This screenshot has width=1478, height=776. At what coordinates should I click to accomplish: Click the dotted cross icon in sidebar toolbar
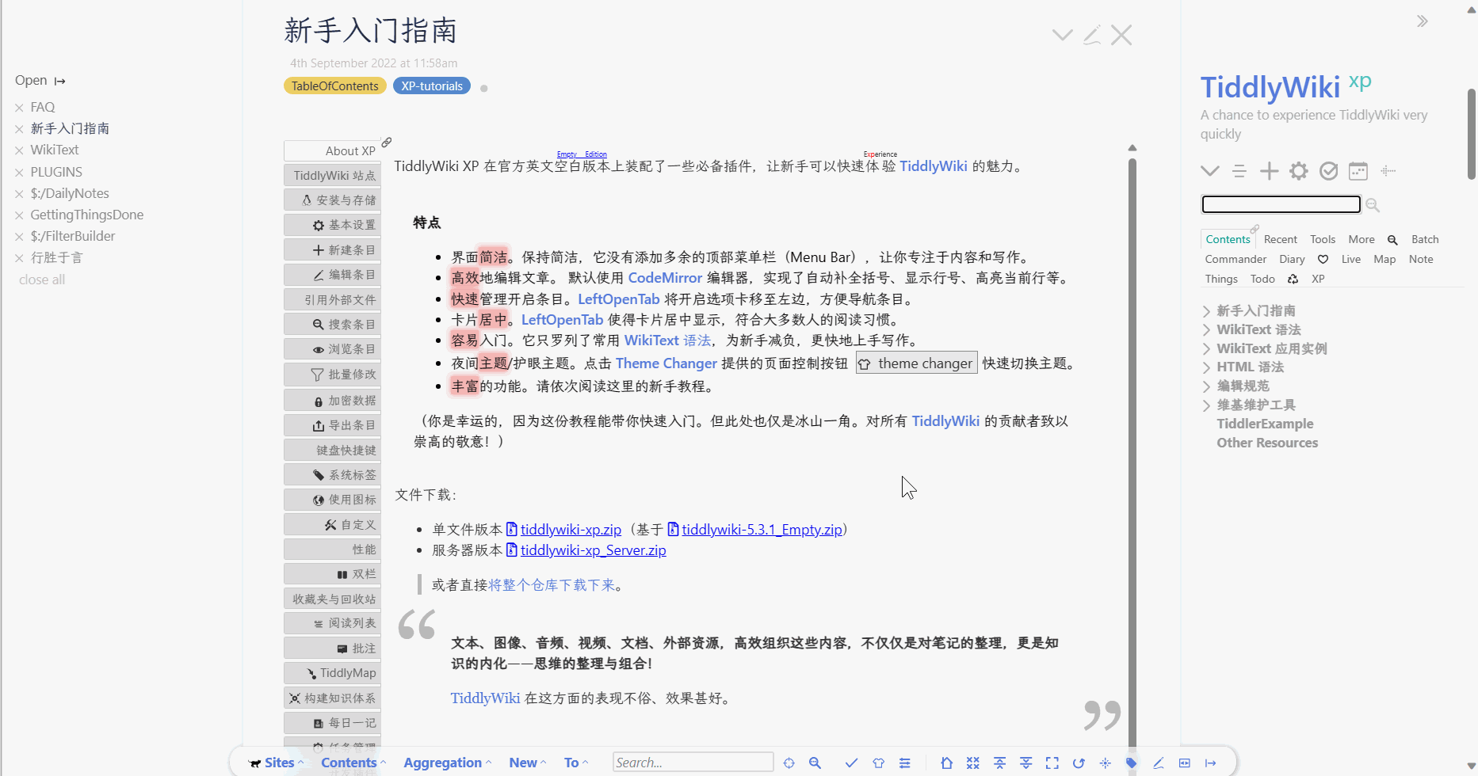(x=1388, y=171)
